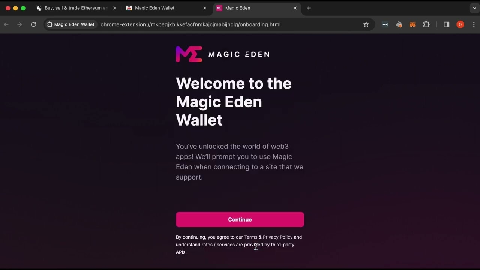Click the helmet-shaped extension icon
This screenshot has height=270, width=480.
(399, 24)
